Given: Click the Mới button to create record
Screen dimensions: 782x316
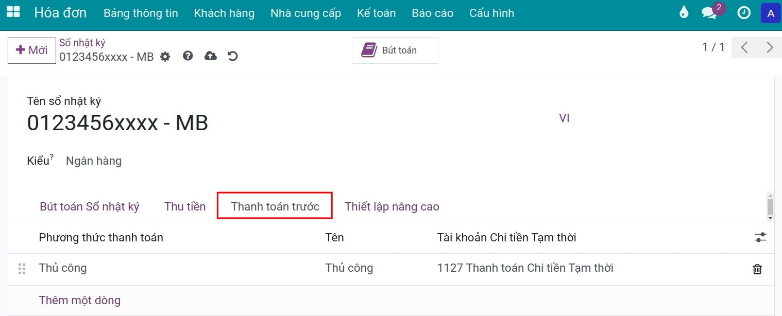Looking at the screenshot, I should pyautogui.click(x=31, y=50).
